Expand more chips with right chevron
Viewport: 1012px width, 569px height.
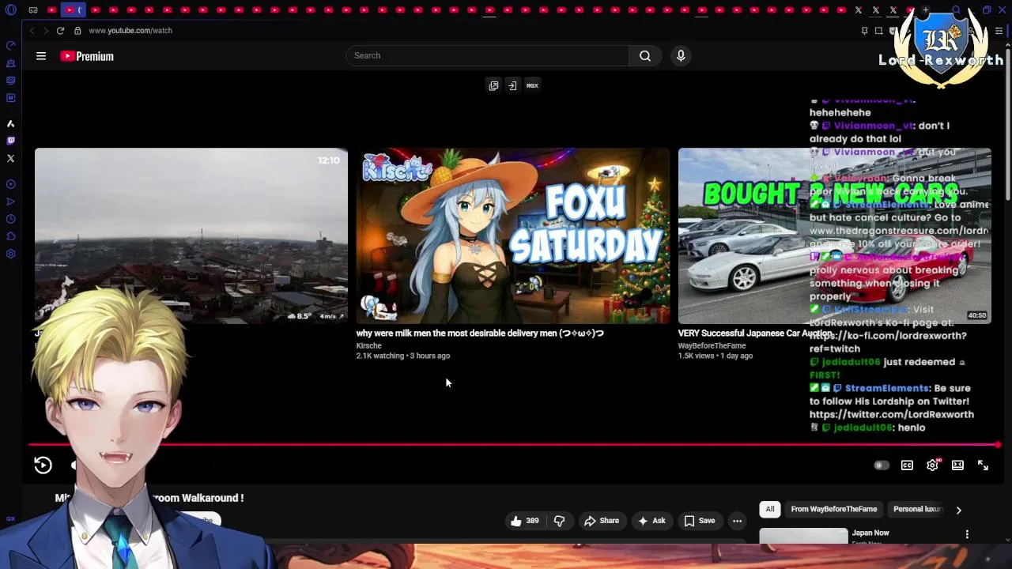958,510
